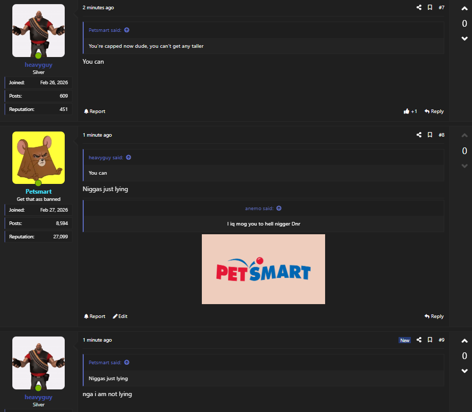Reply to post #7

pyautogui.click(x=434, y=111)
